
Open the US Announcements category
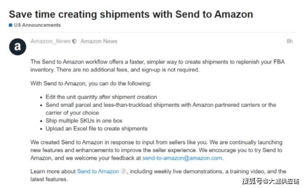pos(37,25)
